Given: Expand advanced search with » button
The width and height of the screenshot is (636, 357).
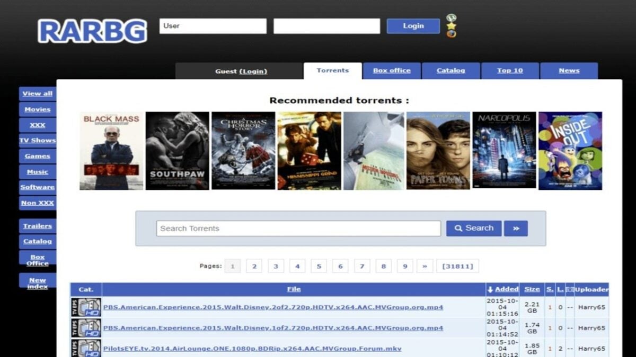Looking at the screenshot, I should 516,228.
